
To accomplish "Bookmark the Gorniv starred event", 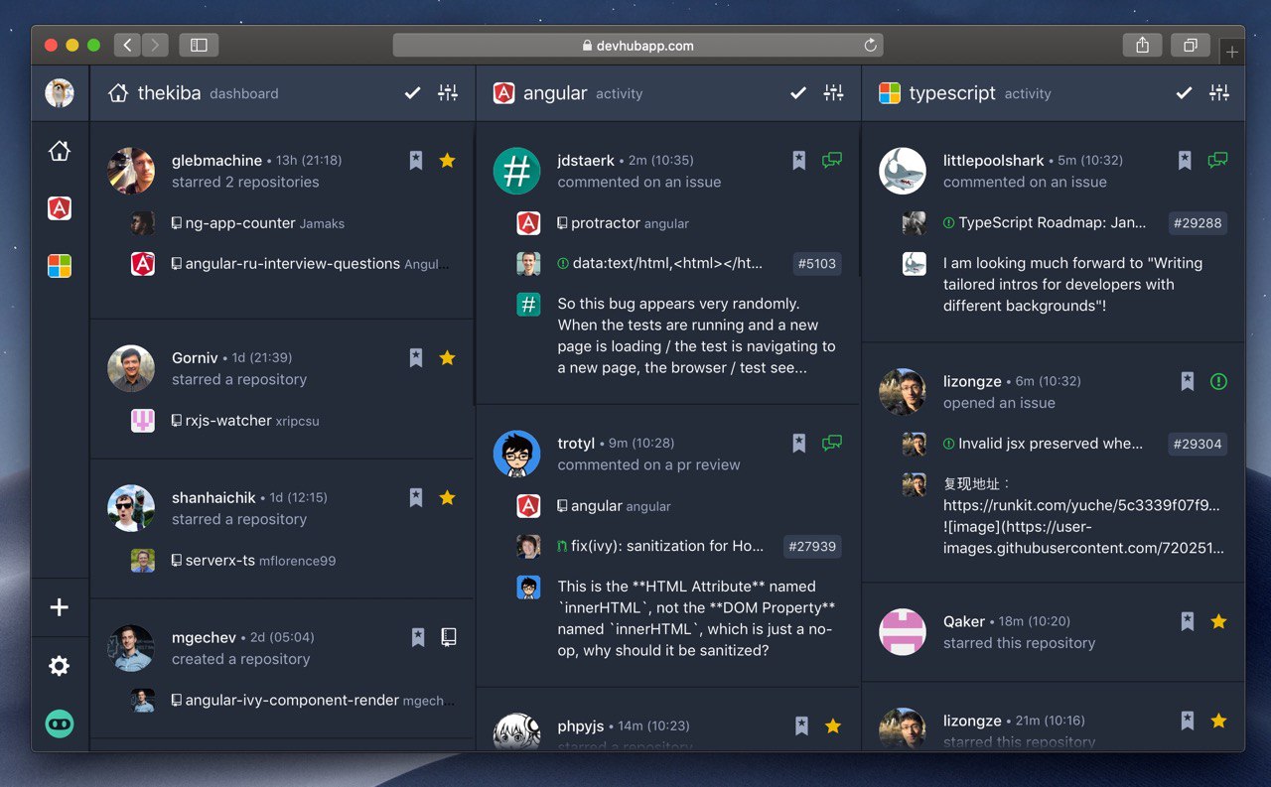I will click(416, 357).
